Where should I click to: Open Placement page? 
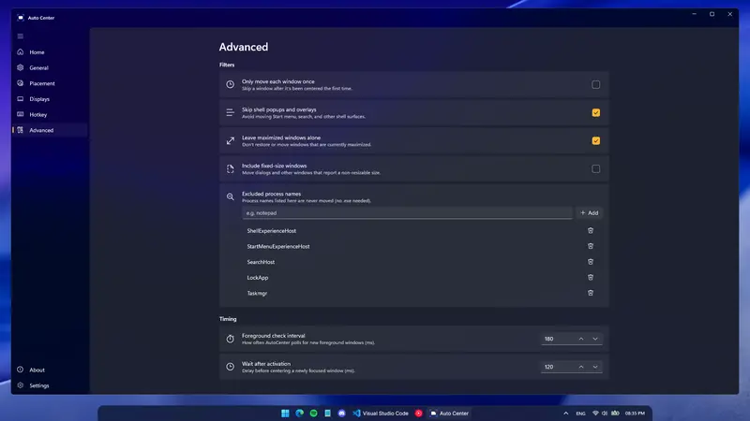point(50,83)
